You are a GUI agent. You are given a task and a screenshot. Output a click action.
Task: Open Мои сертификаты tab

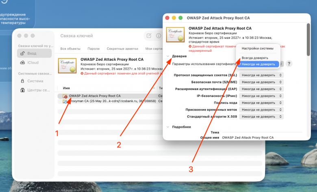tap(154, 49)
